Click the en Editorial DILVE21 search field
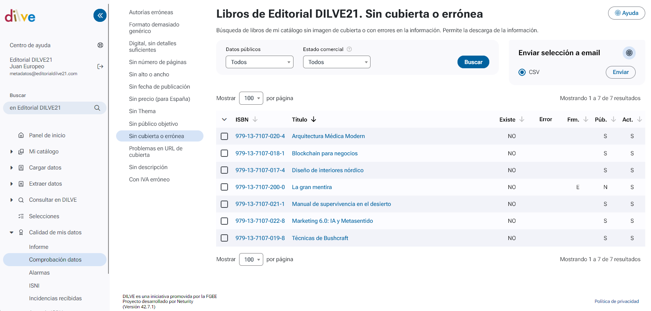Viewport: 651px width, 311px height. click(x=50, y=108)
